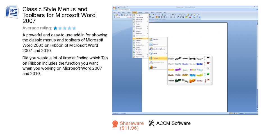Click the red font color A icon in the toolbar
Image resolution: width=264 pixels, height=138 pixels.
coord(190,17)
